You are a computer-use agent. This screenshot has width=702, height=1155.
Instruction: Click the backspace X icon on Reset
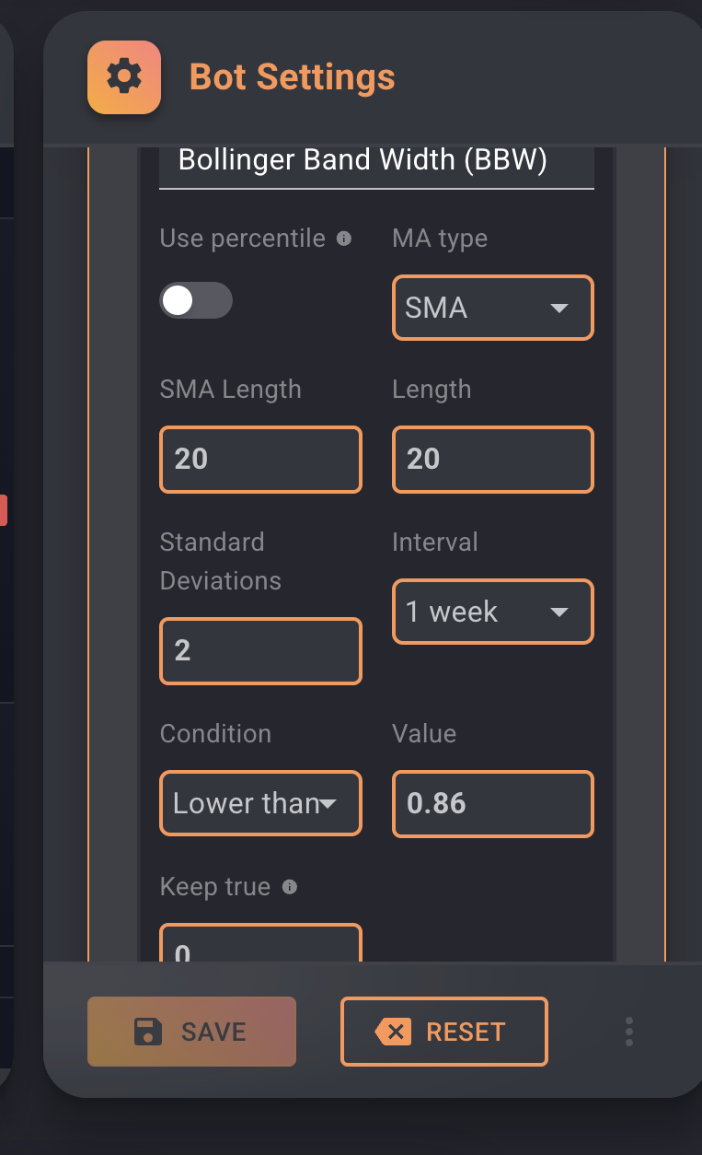pyautogui.click(x=393, y=1032)
